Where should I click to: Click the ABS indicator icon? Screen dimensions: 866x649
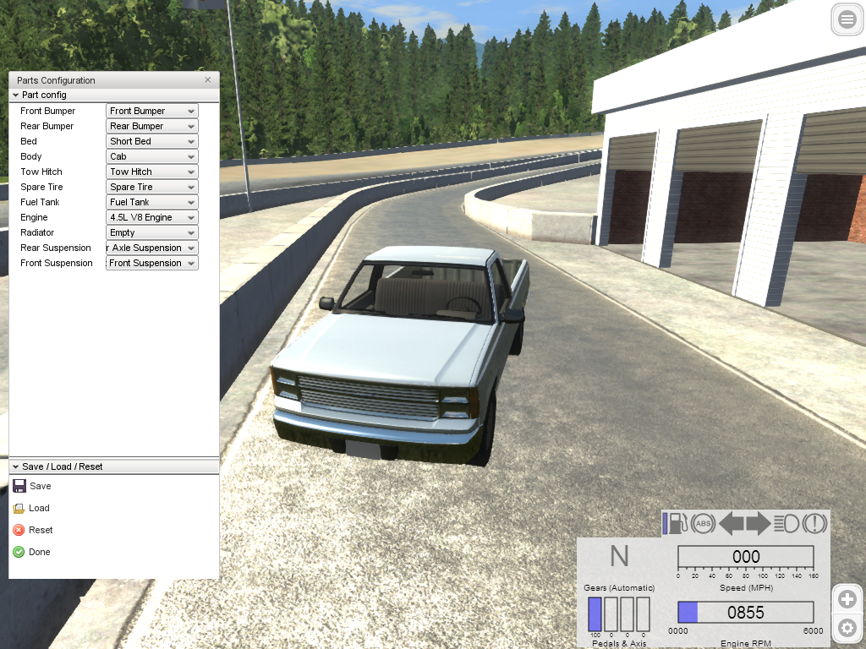[703, 523]
